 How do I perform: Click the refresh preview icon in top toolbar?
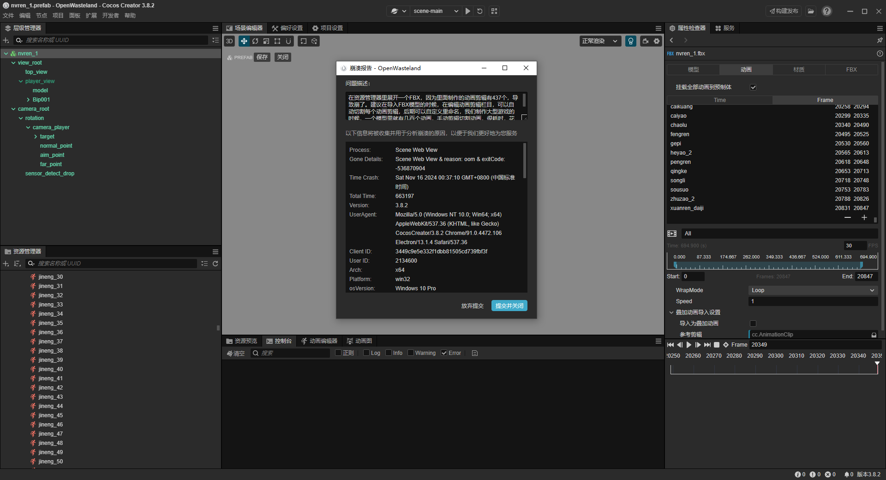480,11
